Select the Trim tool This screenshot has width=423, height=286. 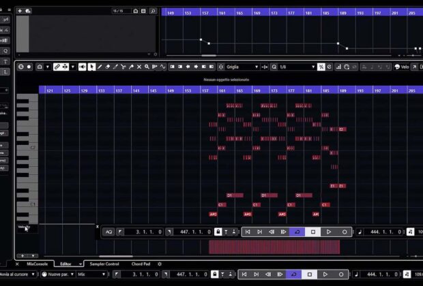click(115, 67)
